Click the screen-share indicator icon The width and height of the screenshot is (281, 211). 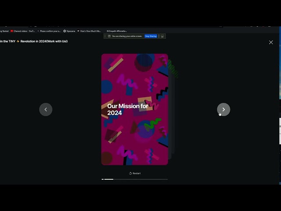[109, 36]
